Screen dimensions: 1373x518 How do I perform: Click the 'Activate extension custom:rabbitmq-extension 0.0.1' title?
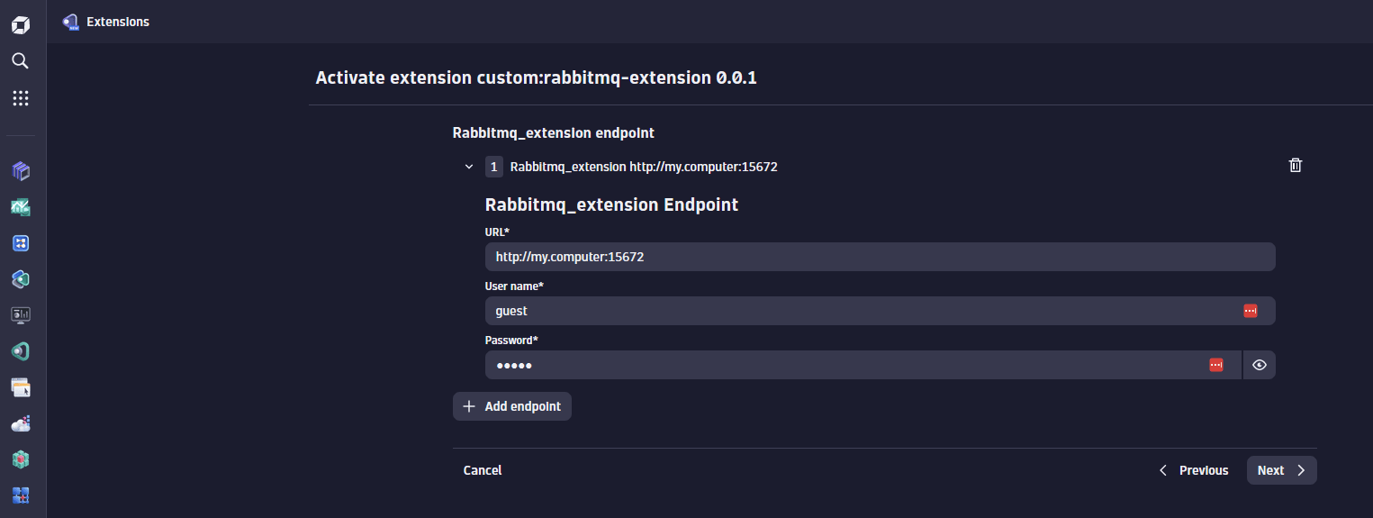tap(537, 78)
